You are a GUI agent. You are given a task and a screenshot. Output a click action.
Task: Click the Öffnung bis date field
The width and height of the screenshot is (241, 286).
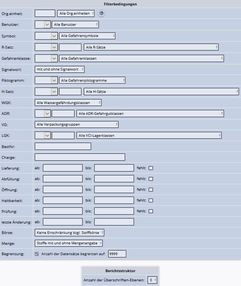point(114,190)
